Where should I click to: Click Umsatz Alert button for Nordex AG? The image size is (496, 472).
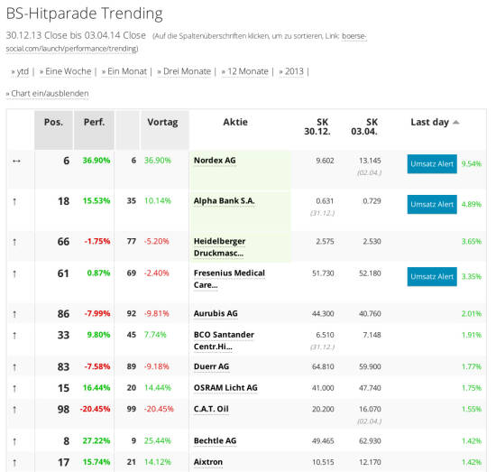432,164
